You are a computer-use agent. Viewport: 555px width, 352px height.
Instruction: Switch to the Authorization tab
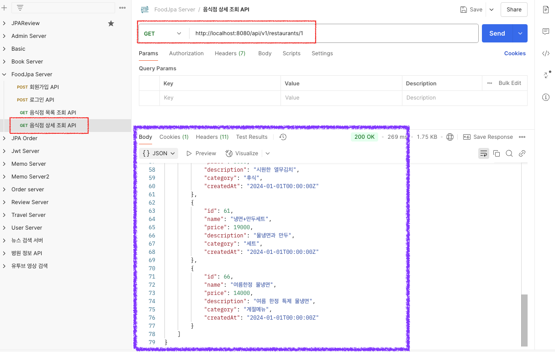(x=186, y=53)
